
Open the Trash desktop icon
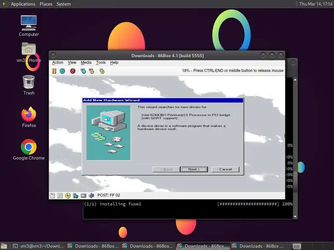tap(29, 85)
